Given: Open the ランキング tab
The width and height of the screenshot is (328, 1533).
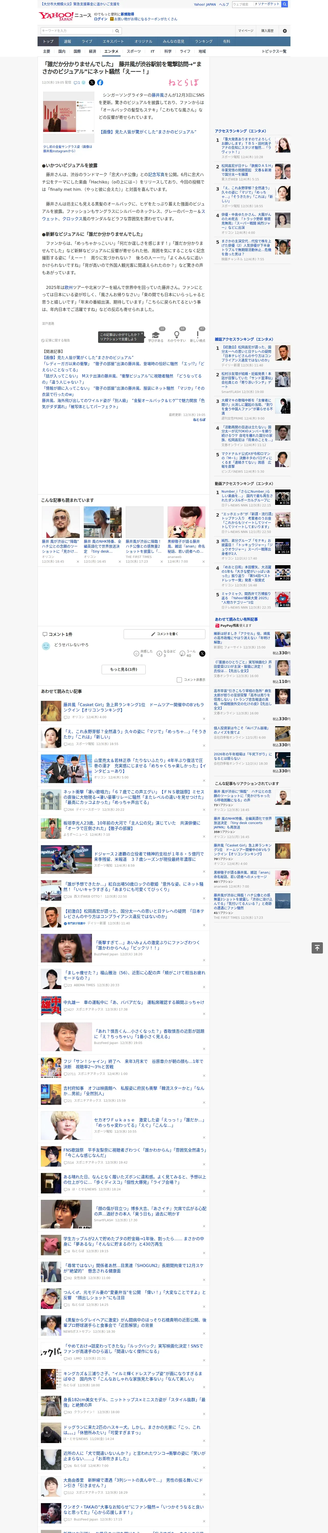Looking at the screenshot, I should coord(204,42).
